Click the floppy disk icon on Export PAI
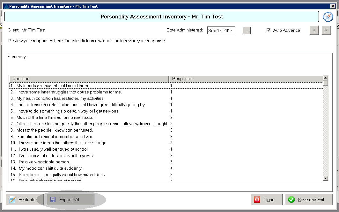Viewport: 339px width, 212px height. point(52,200)
